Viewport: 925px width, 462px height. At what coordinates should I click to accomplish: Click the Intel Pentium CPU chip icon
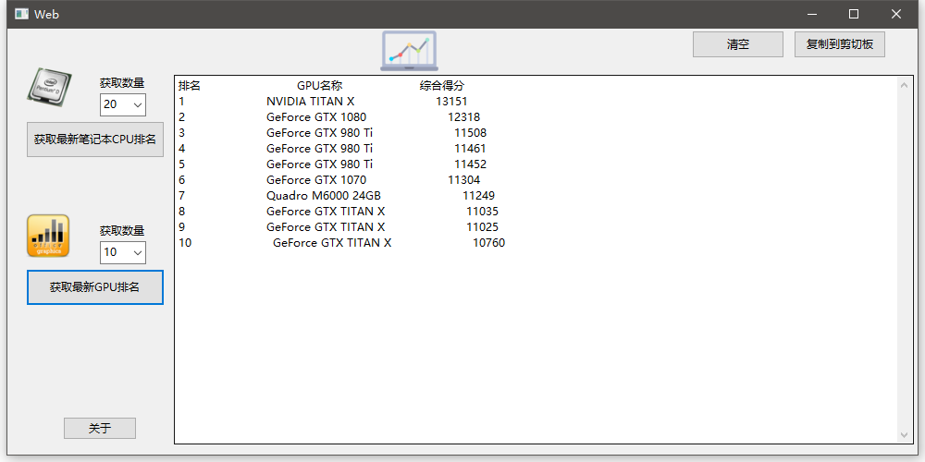(48, 87)
